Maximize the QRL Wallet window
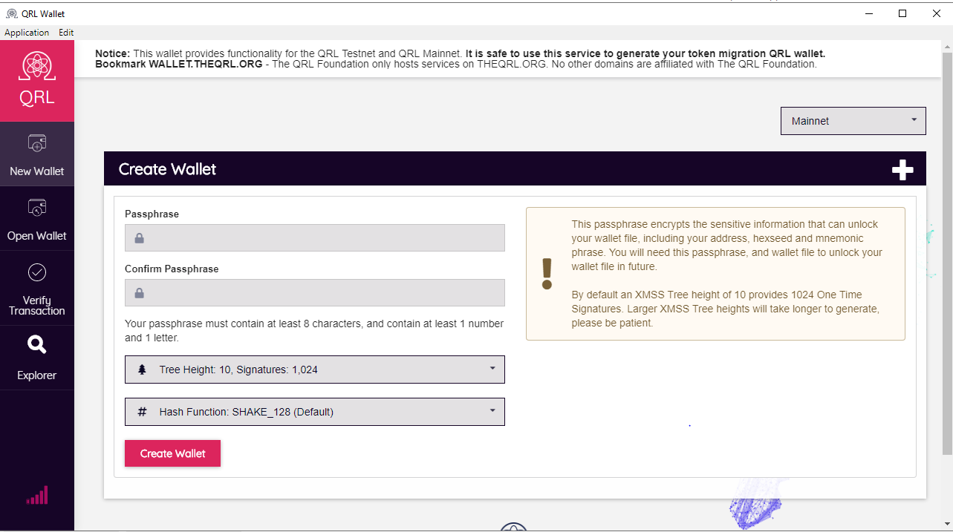The height and width of the screenshot is (532, 953). pyautogui.click(x=902, y=13)
